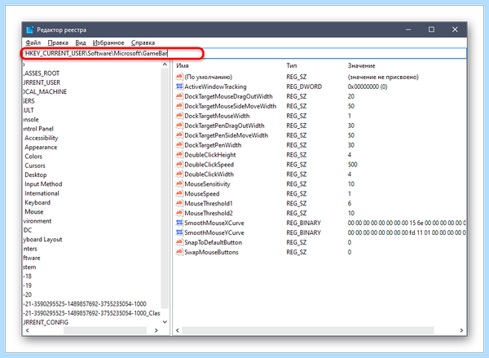Open the Правка menu
This screenshot has height=358, width=489.
coord(58,42)
